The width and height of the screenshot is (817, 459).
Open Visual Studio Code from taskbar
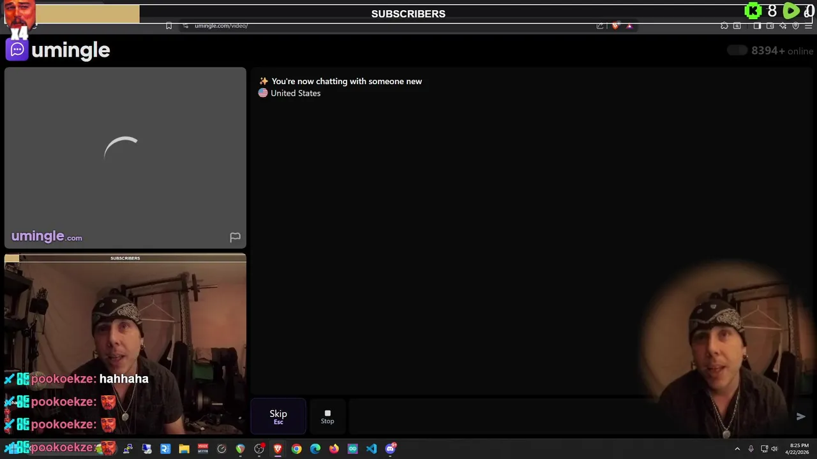(x=371, y=449)
